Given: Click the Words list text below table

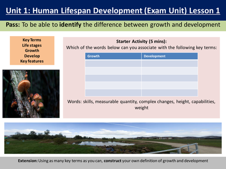Looking at the screenshot, I should click(x=141, y=105).
